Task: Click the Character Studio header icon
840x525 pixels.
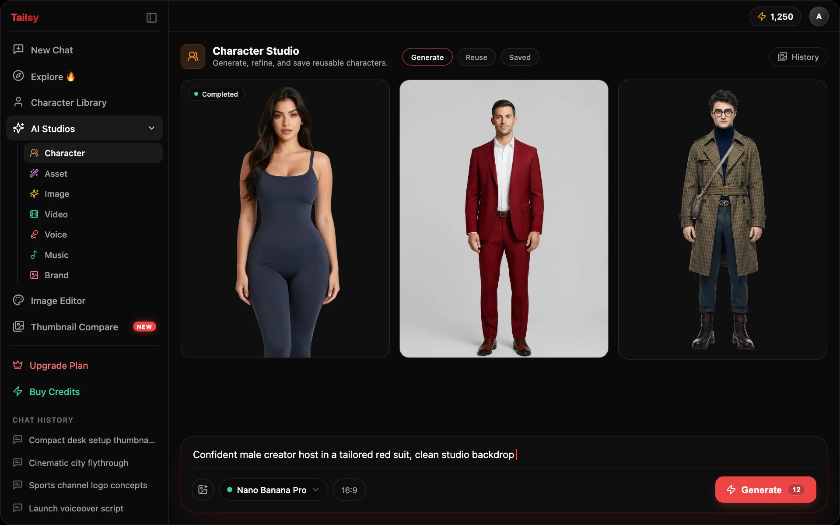Action: point(193,56)
